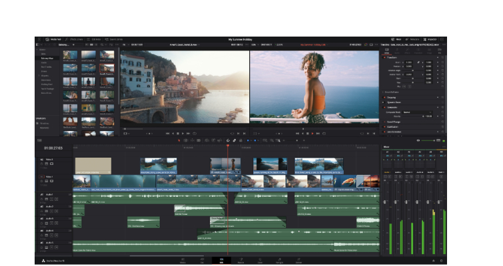This screenshot has width=503, height=266.
Task: Click the Overwrite Clip toolbar icon
Action: [x=213, y=140]
